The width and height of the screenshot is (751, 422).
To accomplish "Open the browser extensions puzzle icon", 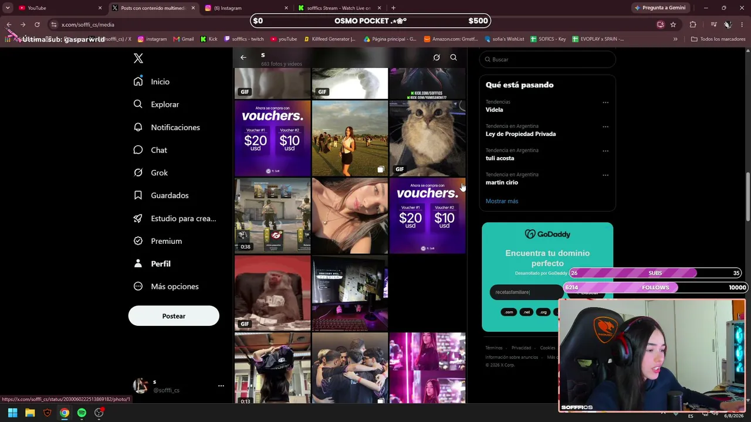I will click(693, 25).
